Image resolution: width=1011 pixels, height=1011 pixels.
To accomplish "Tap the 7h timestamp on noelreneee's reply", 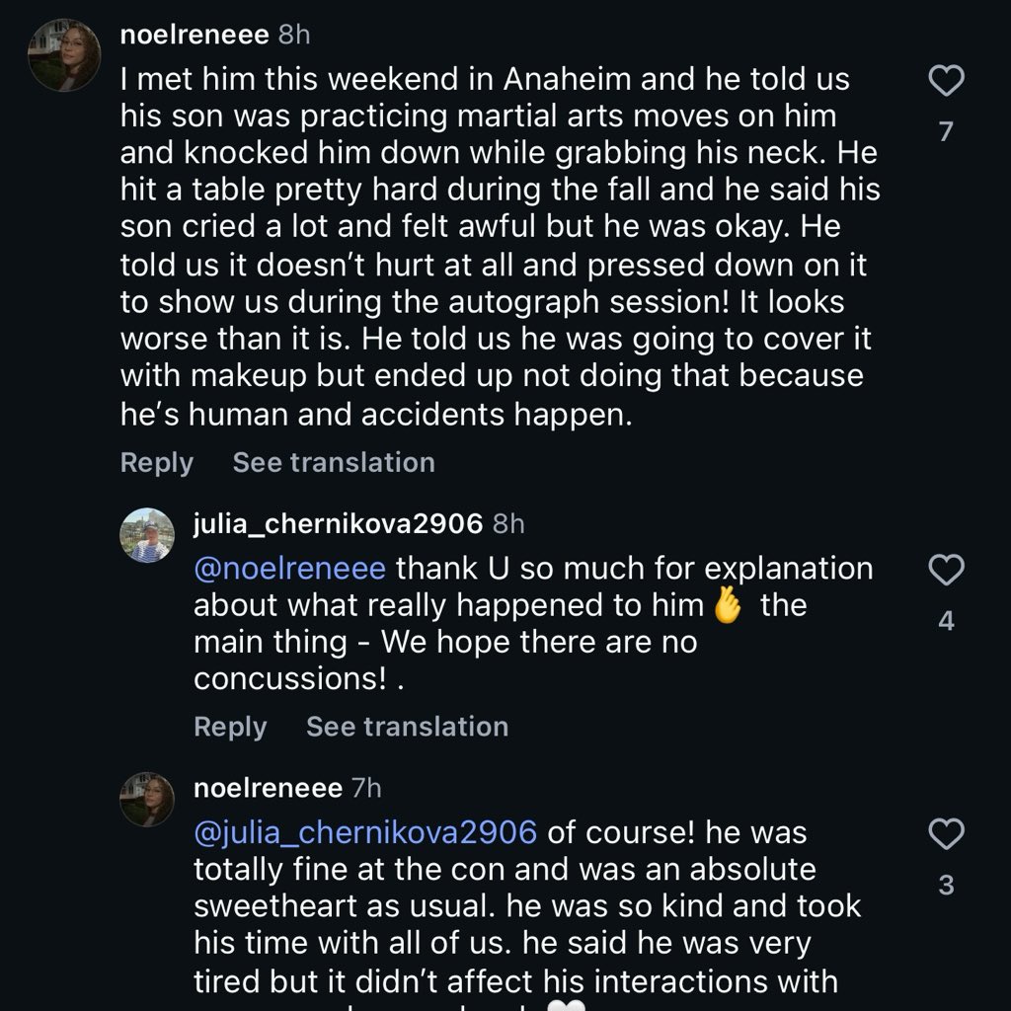I will 366,788.
